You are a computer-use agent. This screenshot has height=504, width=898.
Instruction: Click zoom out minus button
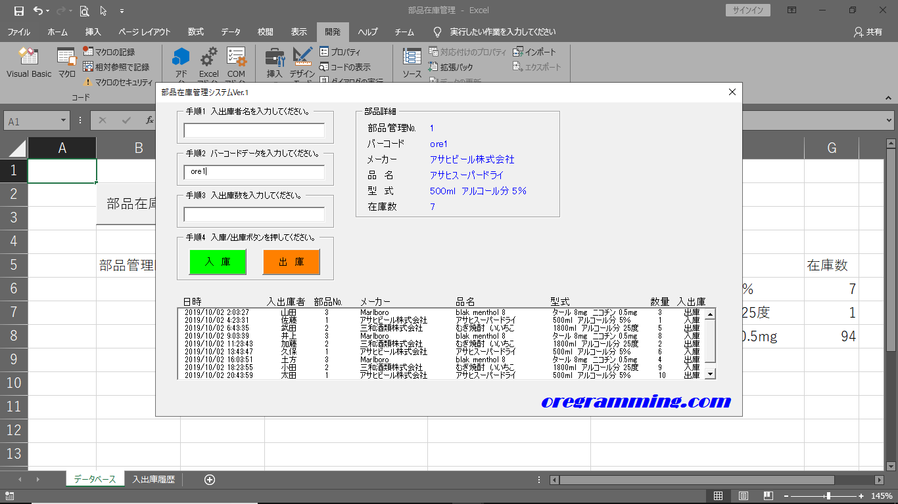point(786,496)
